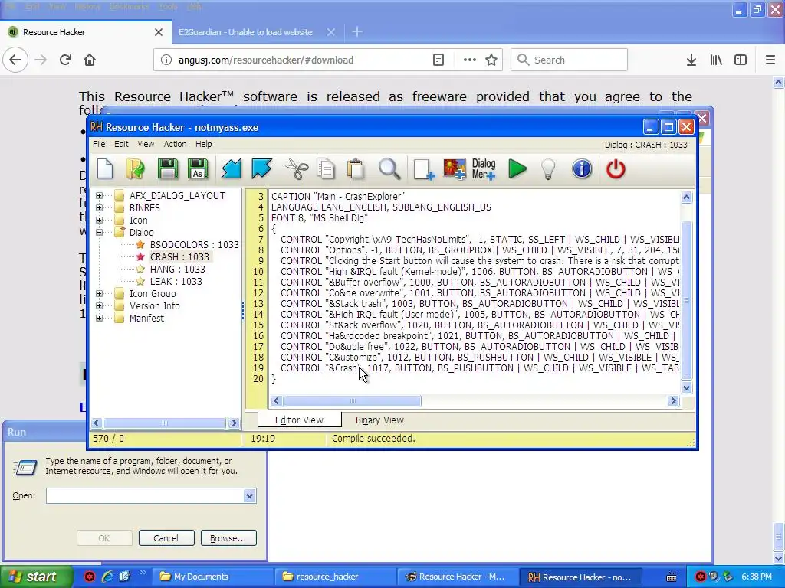The width and height of the screenshot is (785, 588).
Task: Toggle Reader View icon in address bar
Action: (x=438, y=60)
